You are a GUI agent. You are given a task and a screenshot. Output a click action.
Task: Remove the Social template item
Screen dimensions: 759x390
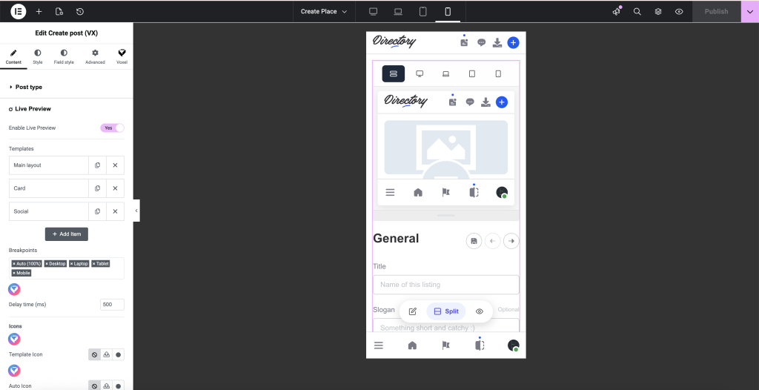115,211
